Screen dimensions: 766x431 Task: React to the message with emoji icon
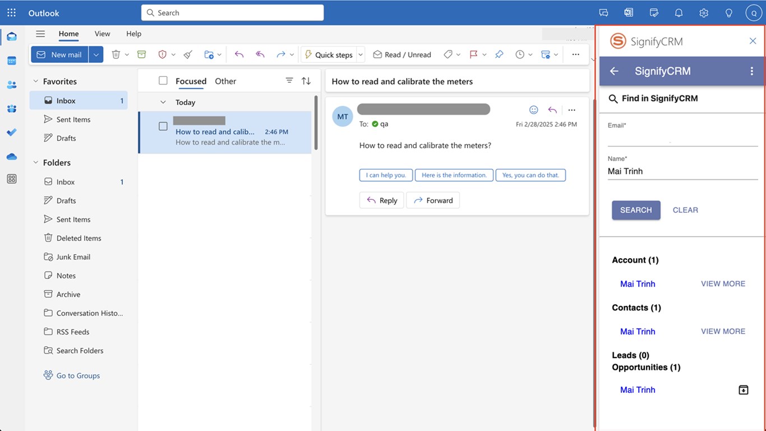tap(534, 110)
